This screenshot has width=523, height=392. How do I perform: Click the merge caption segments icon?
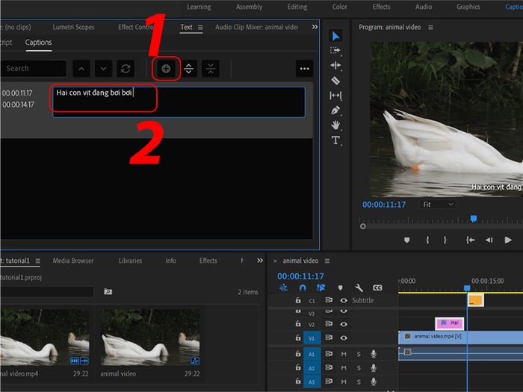click(211, 69)
